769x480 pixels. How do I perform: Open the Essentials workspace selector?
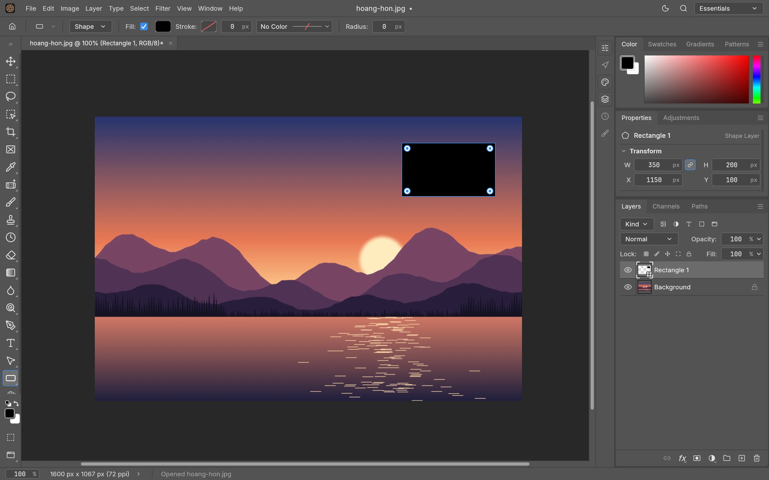pyautogui.click(x=728, y=9)
